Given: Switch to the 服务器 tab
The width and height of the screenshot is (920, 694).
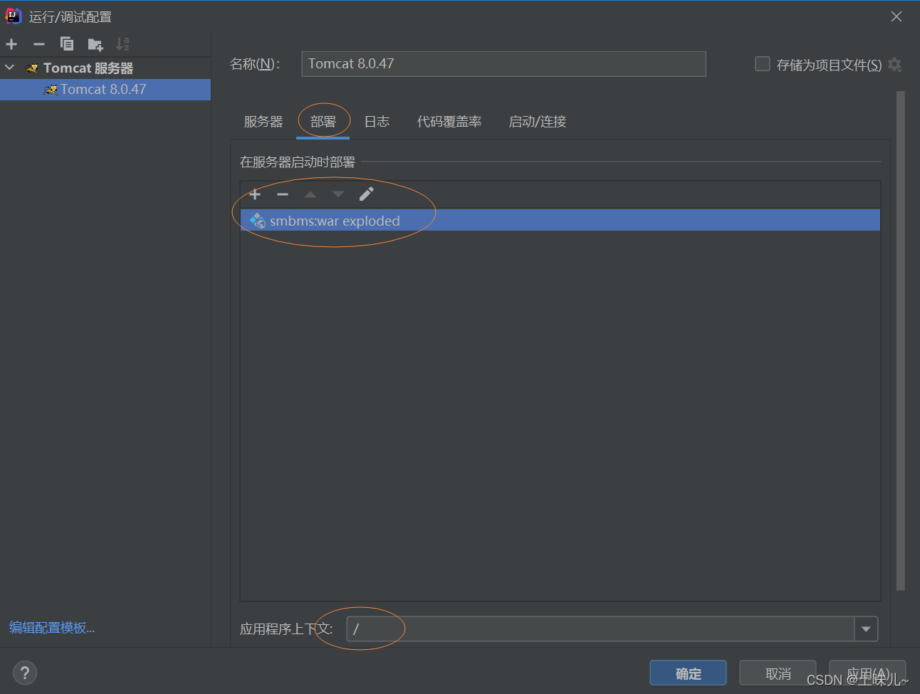Looking at the screenshot, I should [263, 122].
